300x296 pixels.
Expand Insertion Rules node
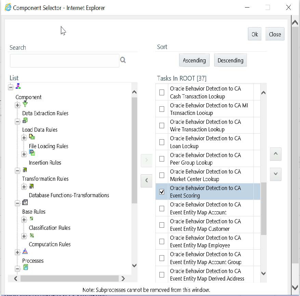(24, 154)
